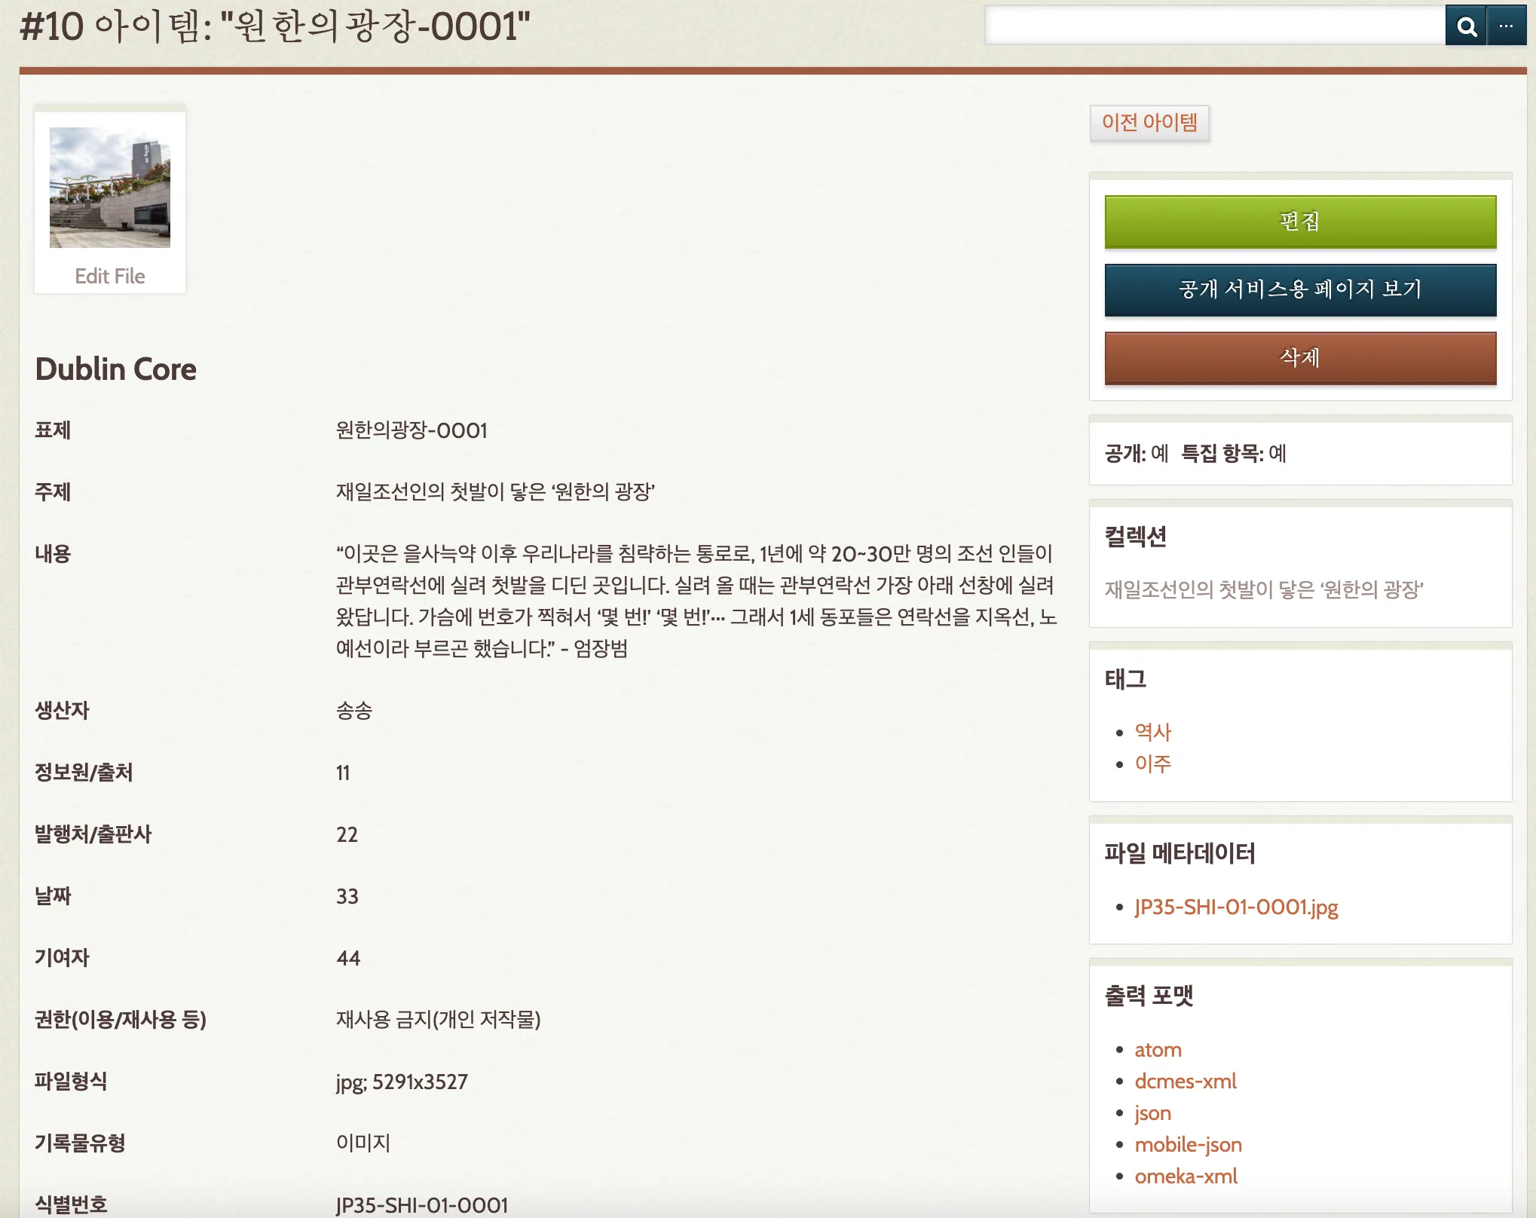The image size is (1536, 1218).
Task: Select the 이주 tag
Action: 1152,764
